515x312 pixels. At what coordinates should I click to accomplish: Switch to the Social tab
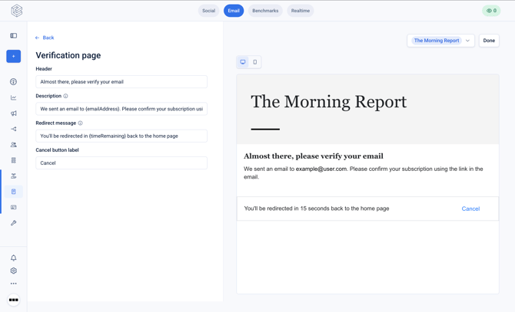pyautogui.click(x=208, y=11)
